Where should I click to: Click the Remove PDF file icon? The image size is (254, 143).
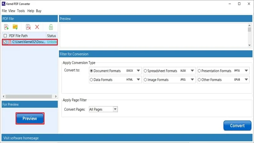(x=28, y=27)
